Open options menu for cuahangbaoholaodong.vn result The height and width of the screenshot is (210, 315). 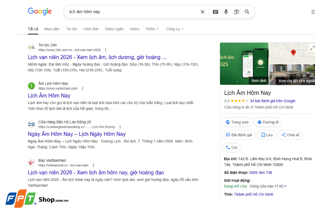point(120,127)
